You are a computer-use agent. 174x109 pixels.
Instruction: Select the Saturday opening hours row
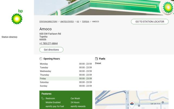click(66, 82)
